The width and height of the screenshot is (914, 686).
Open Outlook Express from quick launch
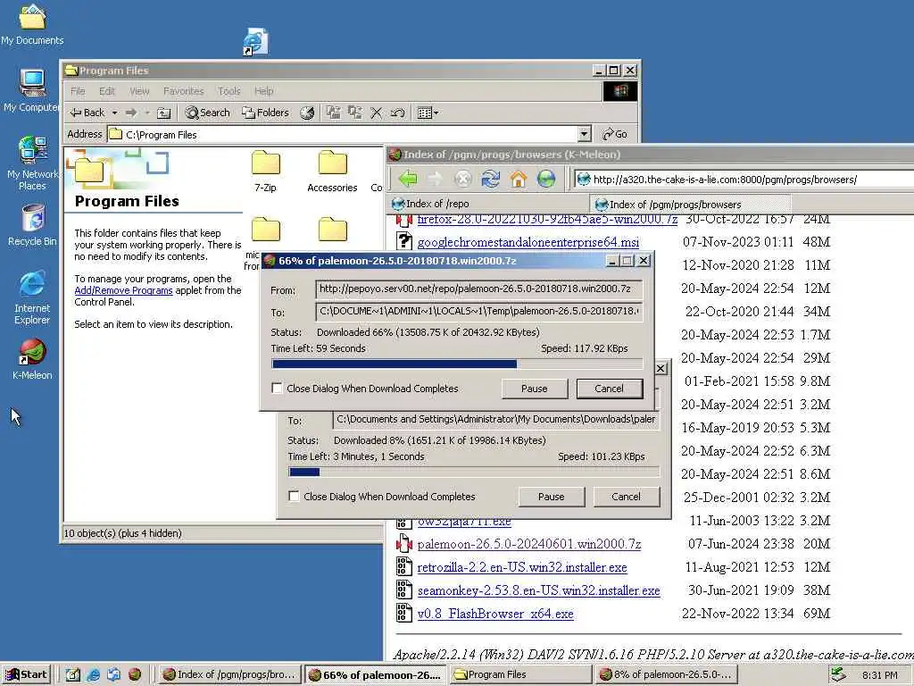(x=113, y=674)
